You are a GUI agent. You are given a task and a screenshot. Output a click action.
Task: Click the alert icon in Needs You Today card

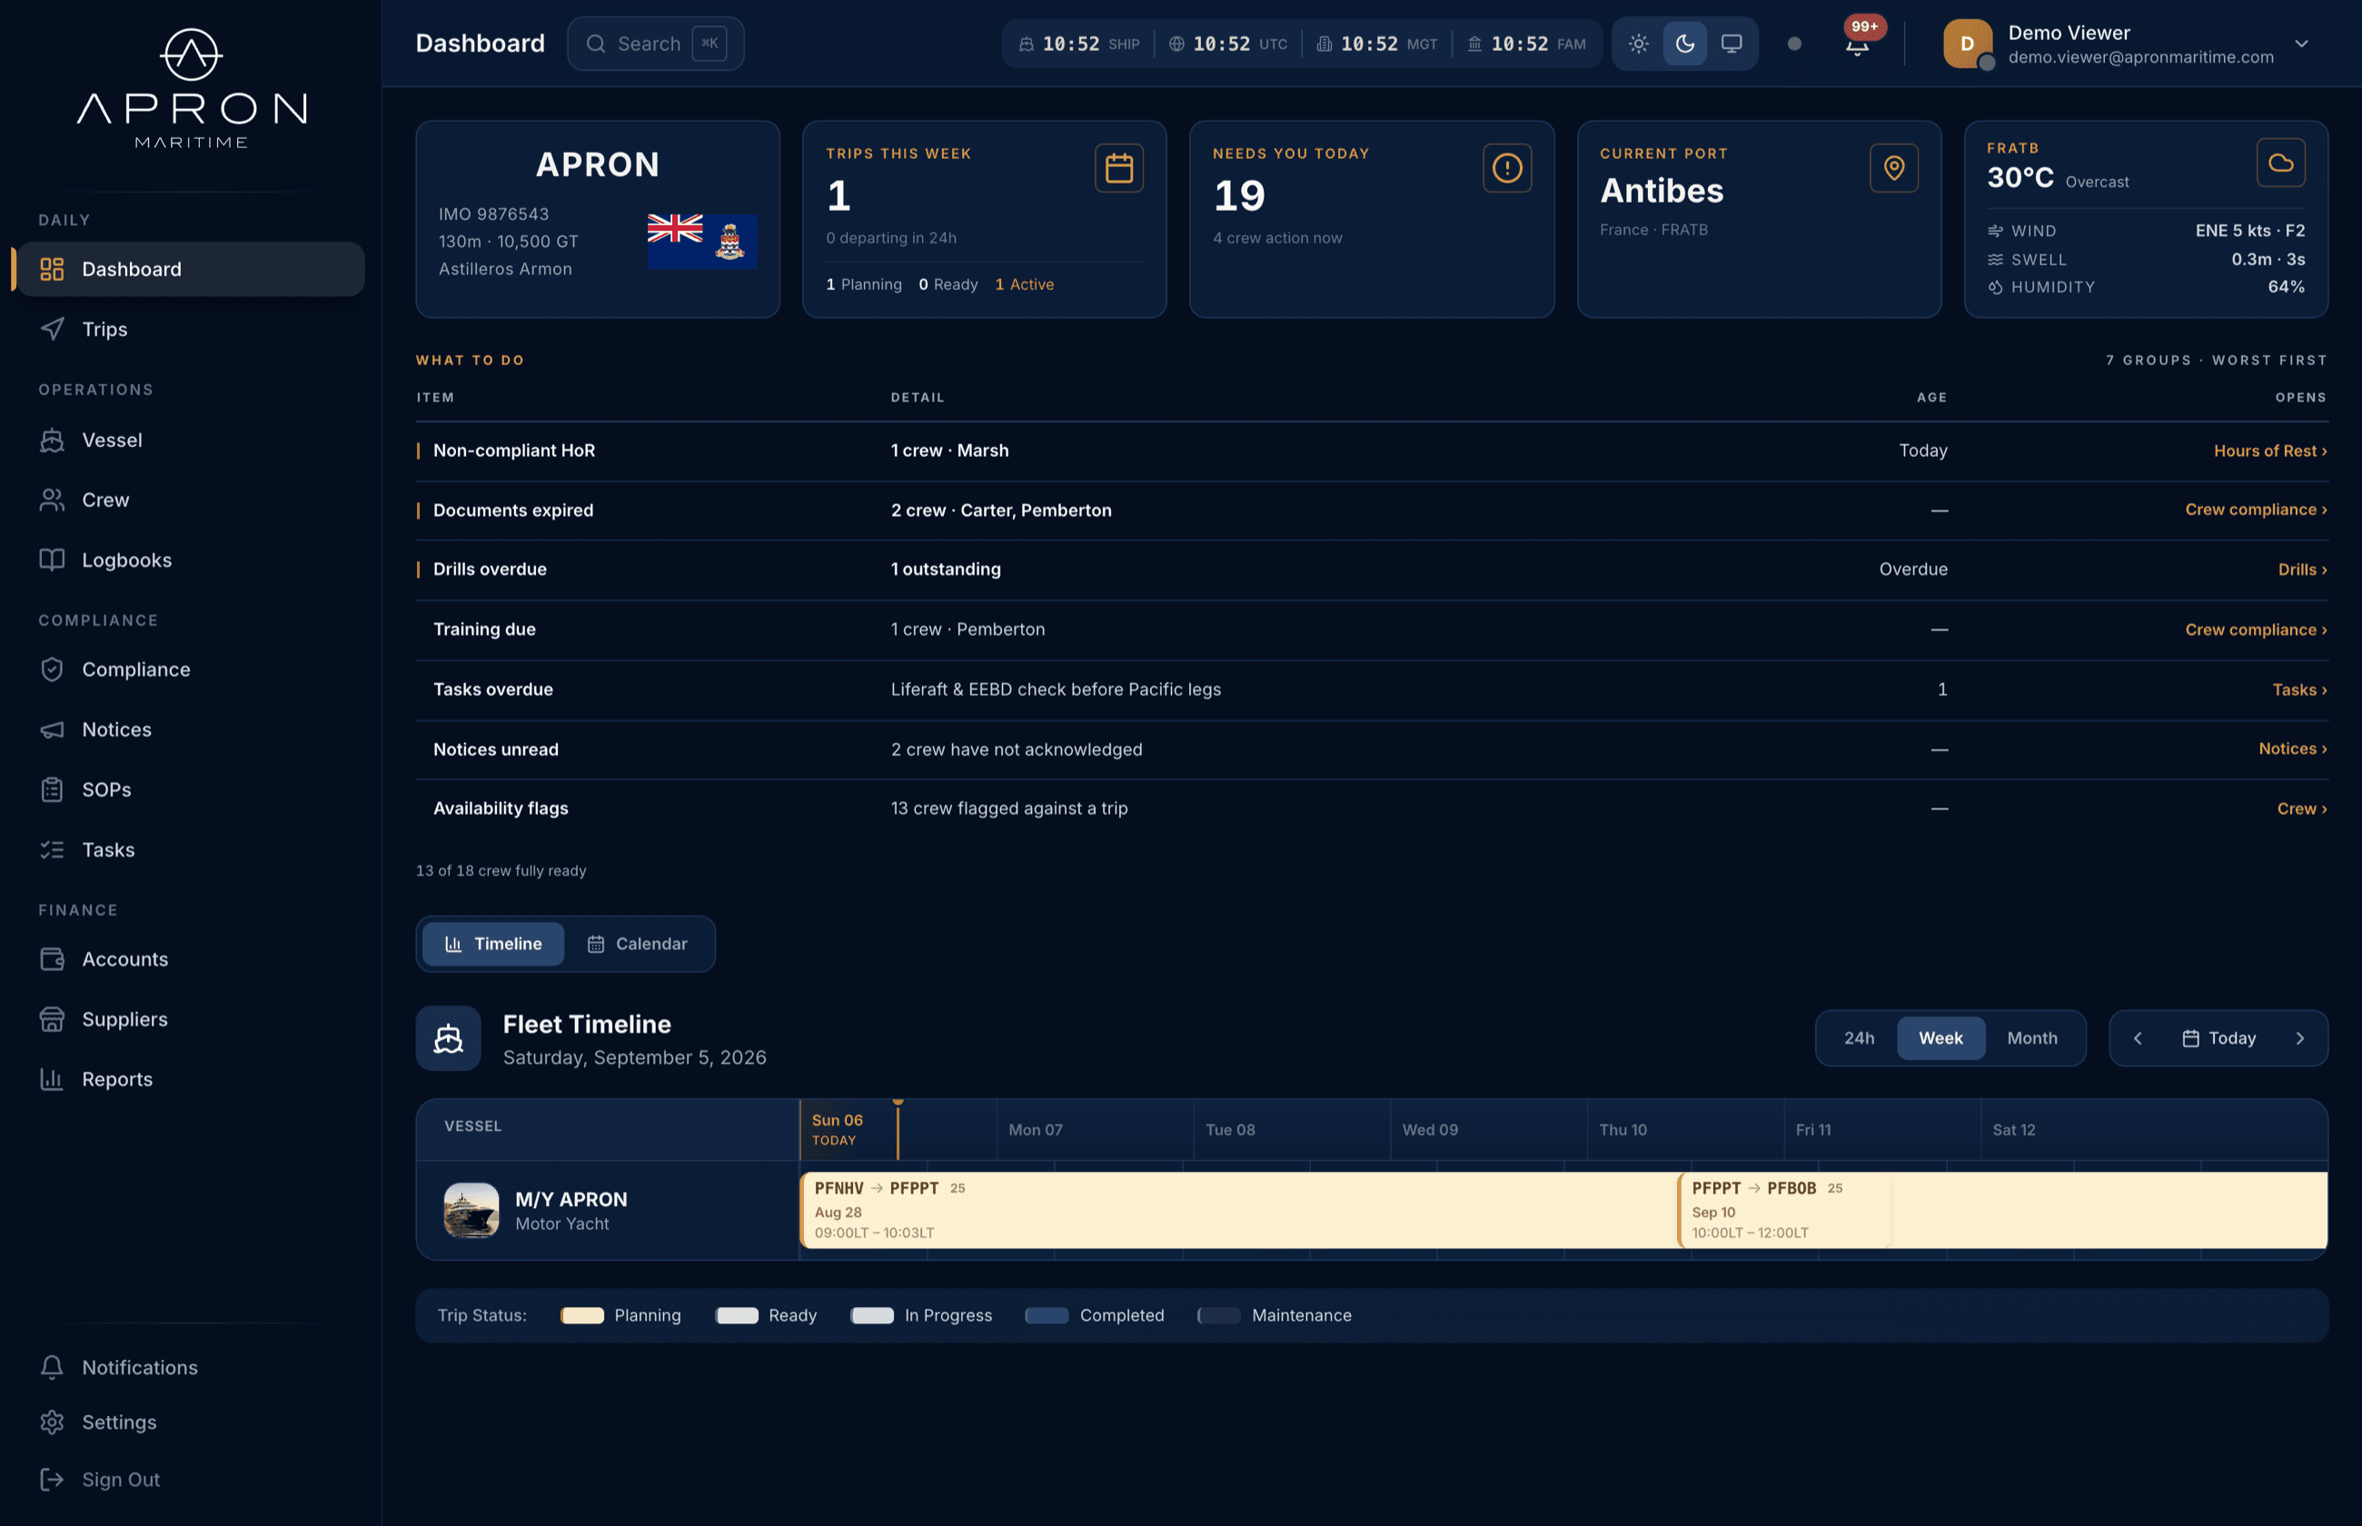[x=1507, y=168]
